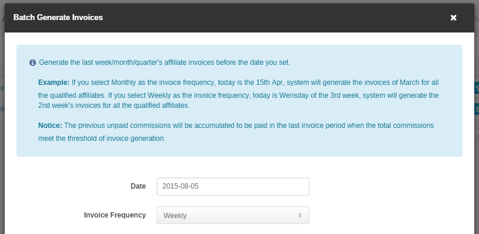Click the unpaid commissions notice paragraph

(x=236, y=132)
